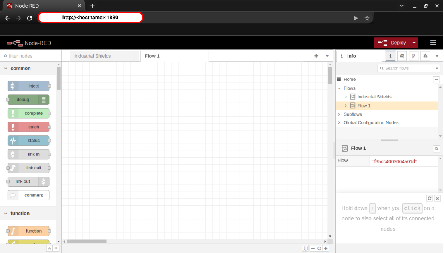The width and height of the screenshot is (444, 253).
Task: Click the address bar URL field
Action: pos(90,18)
